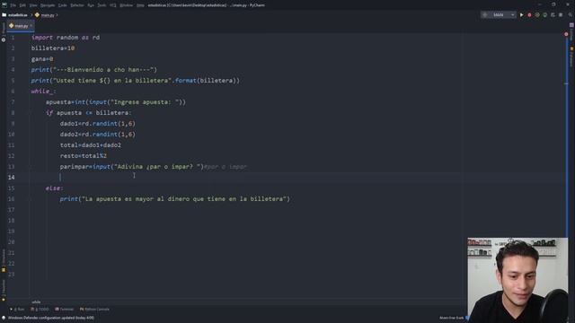The width and height of the screenshot is (575, 323).
Task: Click the tool windows toggle icon in status bar
Action: [x=4, y=318]
